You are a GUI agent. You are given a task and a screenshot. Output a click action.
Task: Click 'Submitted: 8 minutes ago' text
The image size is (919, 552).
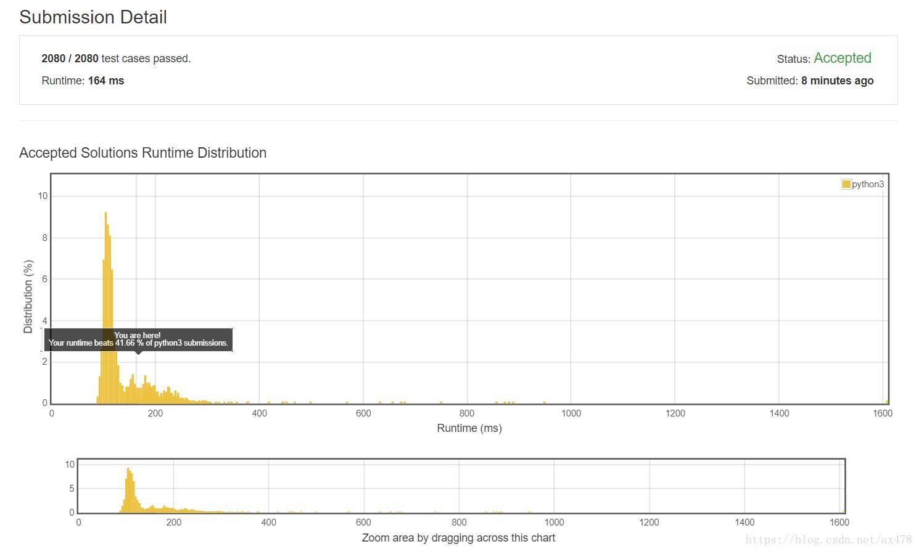click(810, 81)
